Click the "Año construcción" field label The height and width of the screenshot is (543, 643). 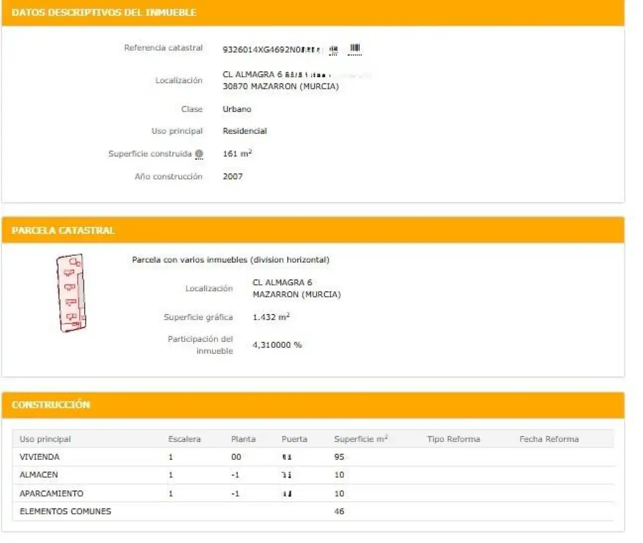pos(168,176)
